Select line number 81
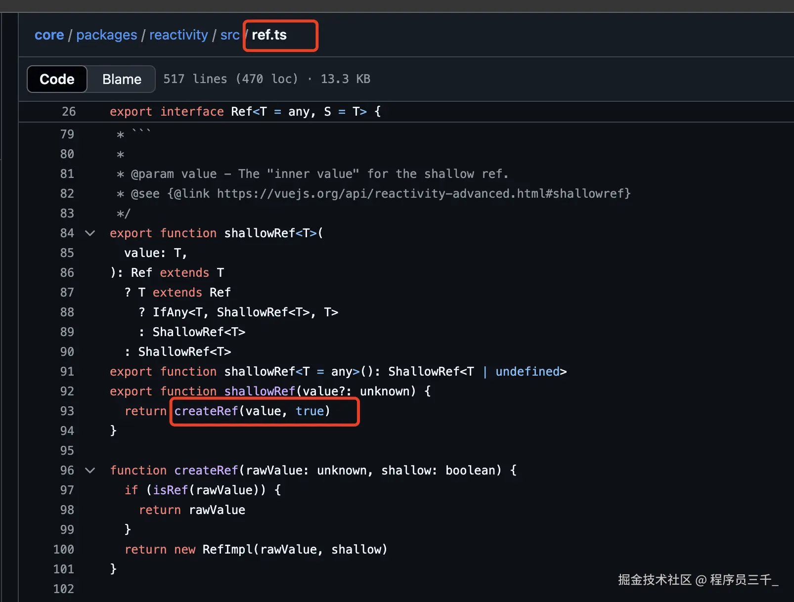 click(67, 174)
